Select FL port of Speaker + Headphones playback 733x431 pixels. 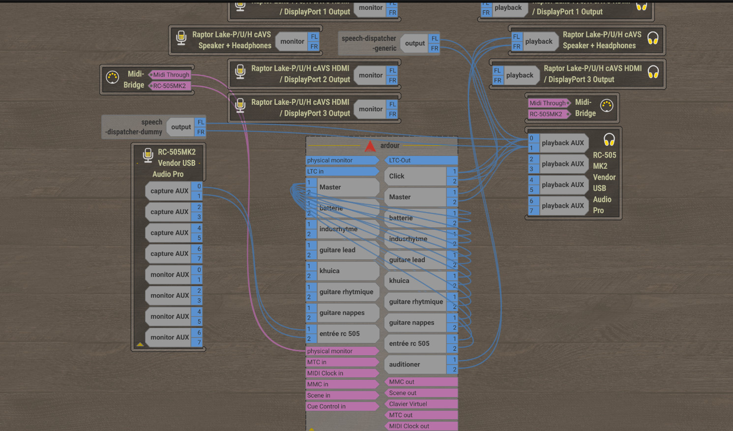(x=516, y=37)
